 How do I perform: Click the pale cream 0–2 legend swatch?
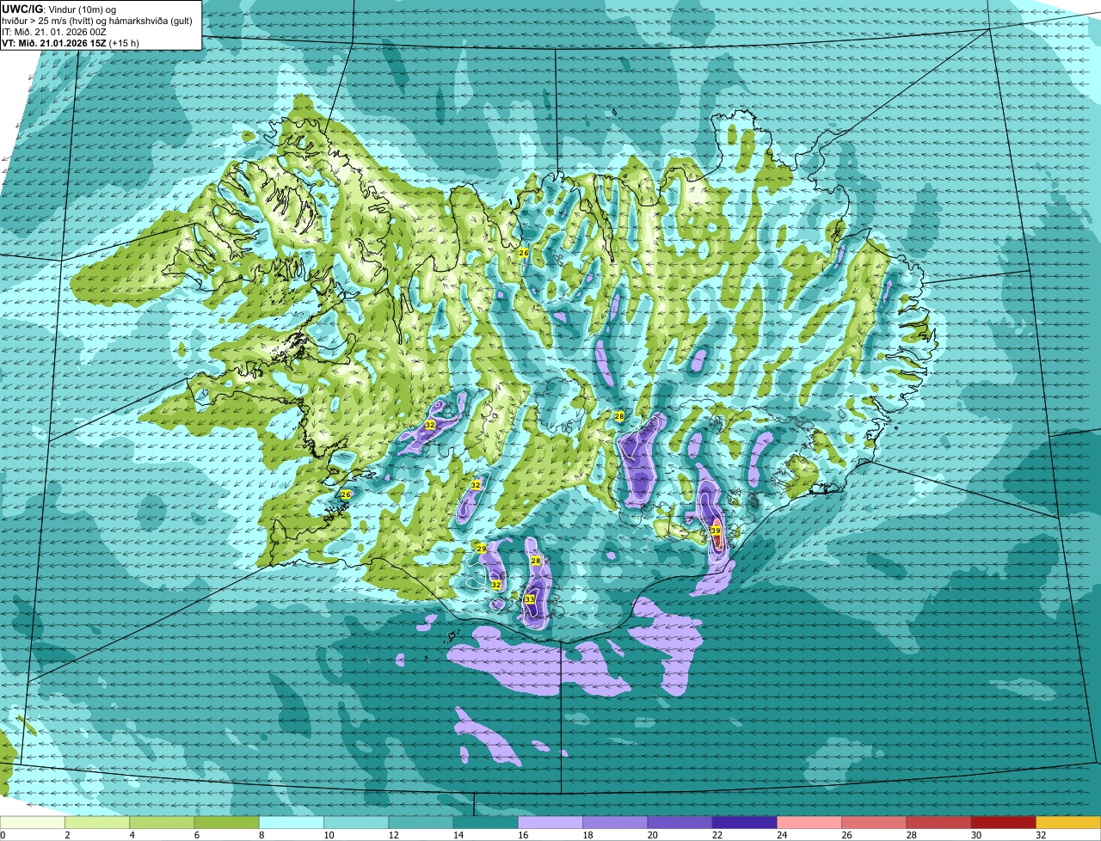tap(33, 823)
